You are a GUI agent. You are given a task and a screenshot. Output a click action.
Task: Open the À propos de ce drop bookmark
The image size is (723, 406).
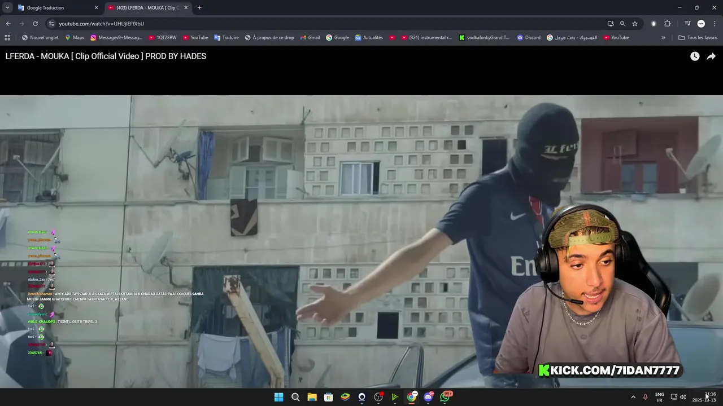(269, 38)
